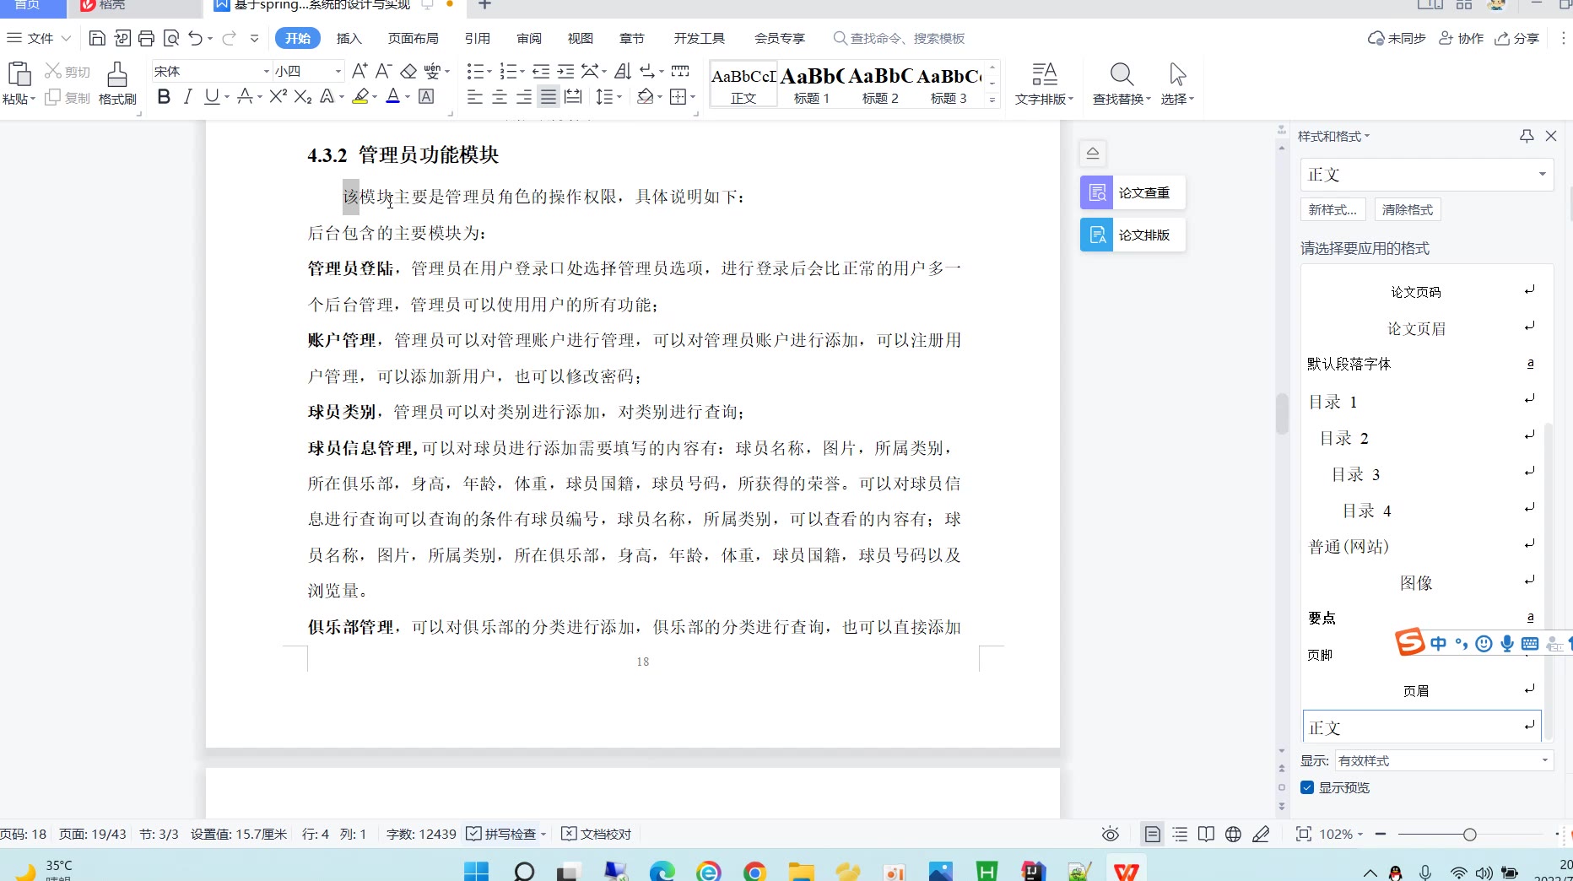Switch to the 插入 tab

pos(349,38)
